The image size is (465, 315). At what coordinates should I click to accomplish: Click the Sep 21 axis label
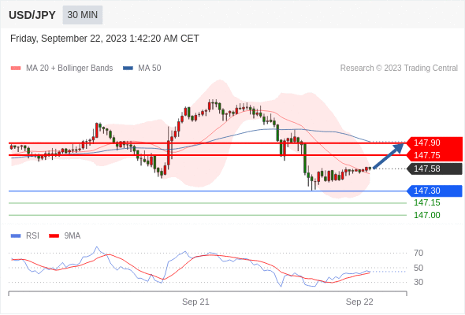[x=195, y=302]
